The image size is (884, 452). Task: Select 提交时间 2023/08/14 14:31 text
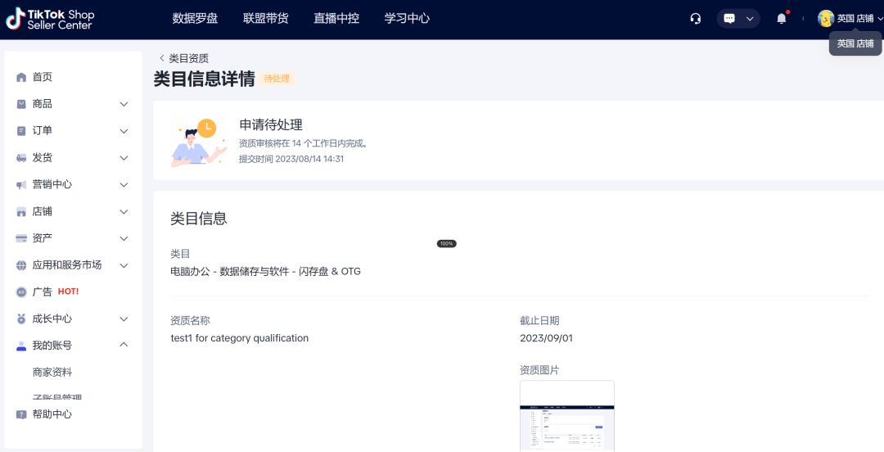pyautogui.click(x=291, y=159)
